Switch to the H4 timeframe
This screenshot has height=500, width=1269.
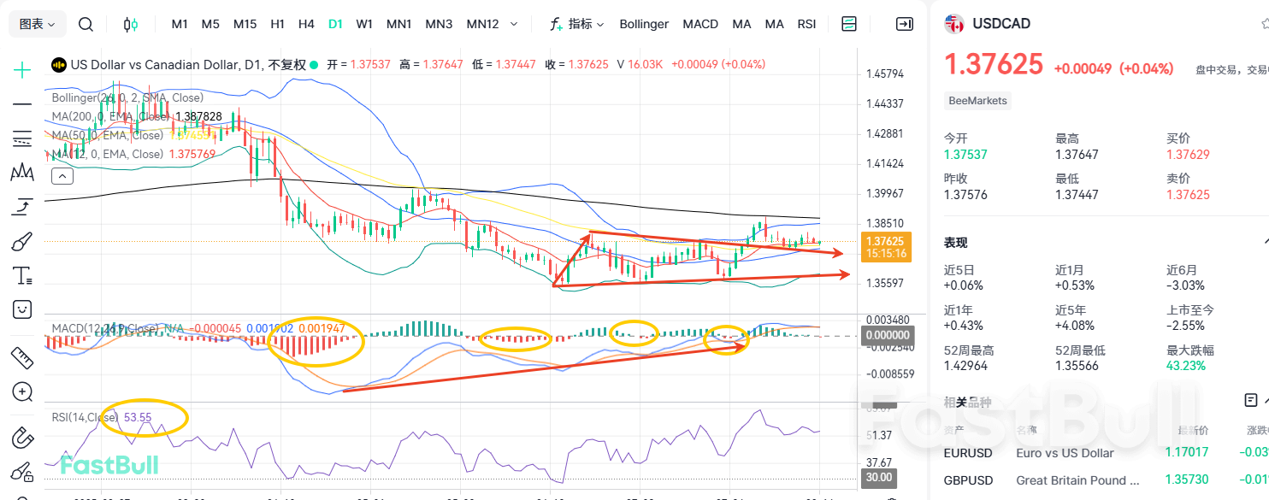click(x=306, y=24)
